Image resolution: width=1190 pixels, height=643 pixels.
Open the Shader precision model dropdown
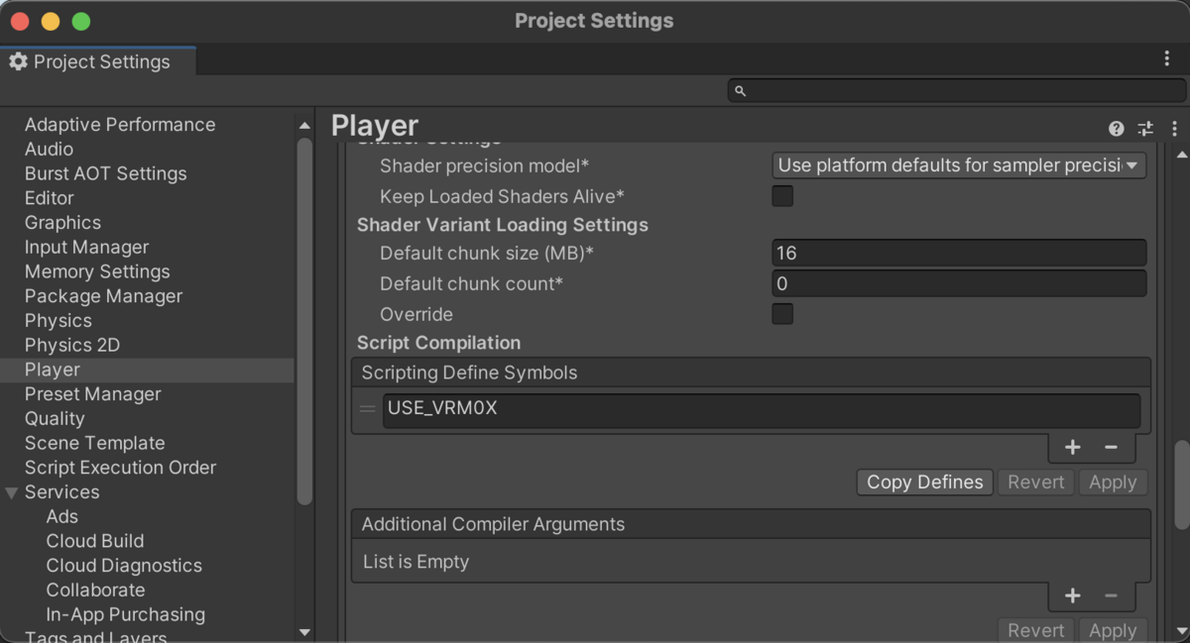click(958, 165)
